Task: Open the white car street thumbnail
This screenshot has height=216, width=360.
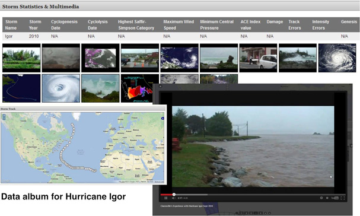Action: 259,58
